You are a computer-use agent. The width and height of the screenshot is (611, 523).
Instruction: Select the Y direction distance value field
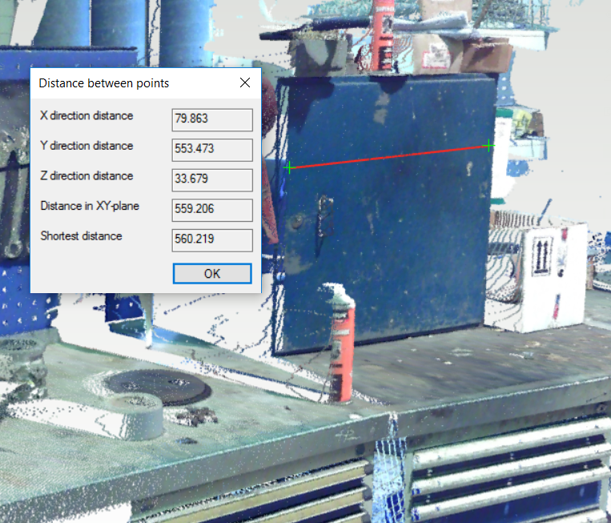point(212,149)
